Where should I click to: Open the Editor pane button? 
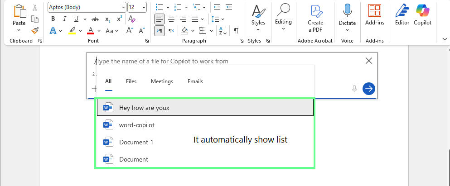point(402,14)
